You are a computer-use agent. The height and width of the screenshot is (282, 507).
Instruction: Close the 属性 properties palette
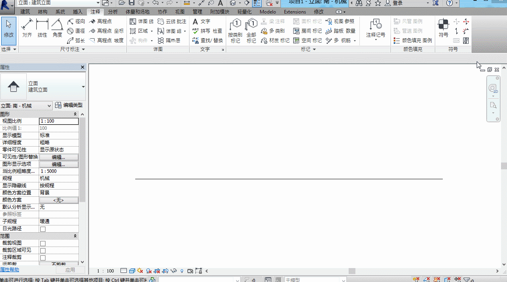(x=83, y=67)
